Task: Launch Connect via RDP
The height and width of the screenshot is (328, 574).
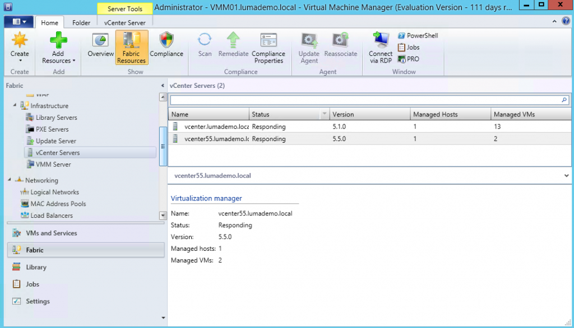Action: coord(381,48)
